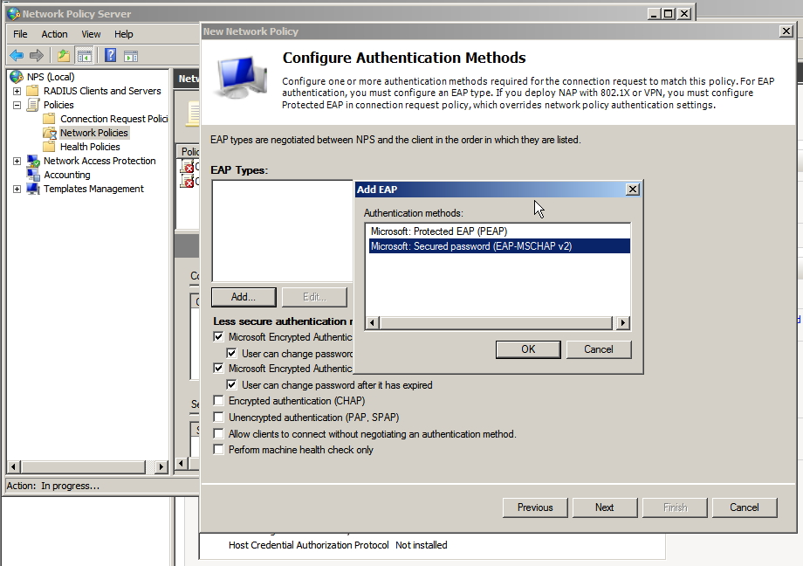The image size is (803, 566).
Task: Collapse the Policies tree node
Action: (x=17, y=105)
